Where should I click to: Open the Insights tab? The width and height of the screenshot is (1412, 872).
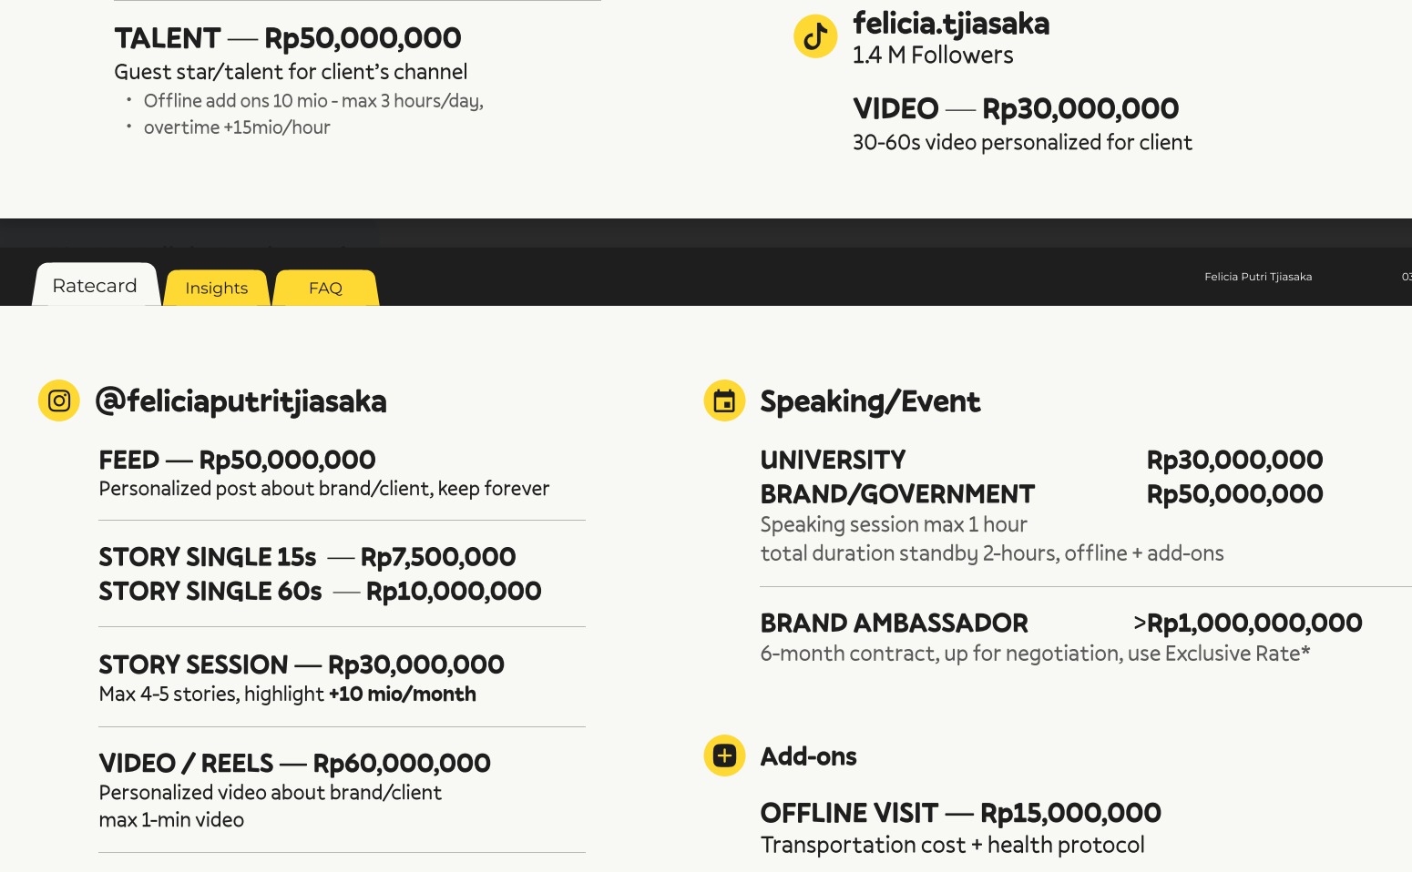coord(216,289)
